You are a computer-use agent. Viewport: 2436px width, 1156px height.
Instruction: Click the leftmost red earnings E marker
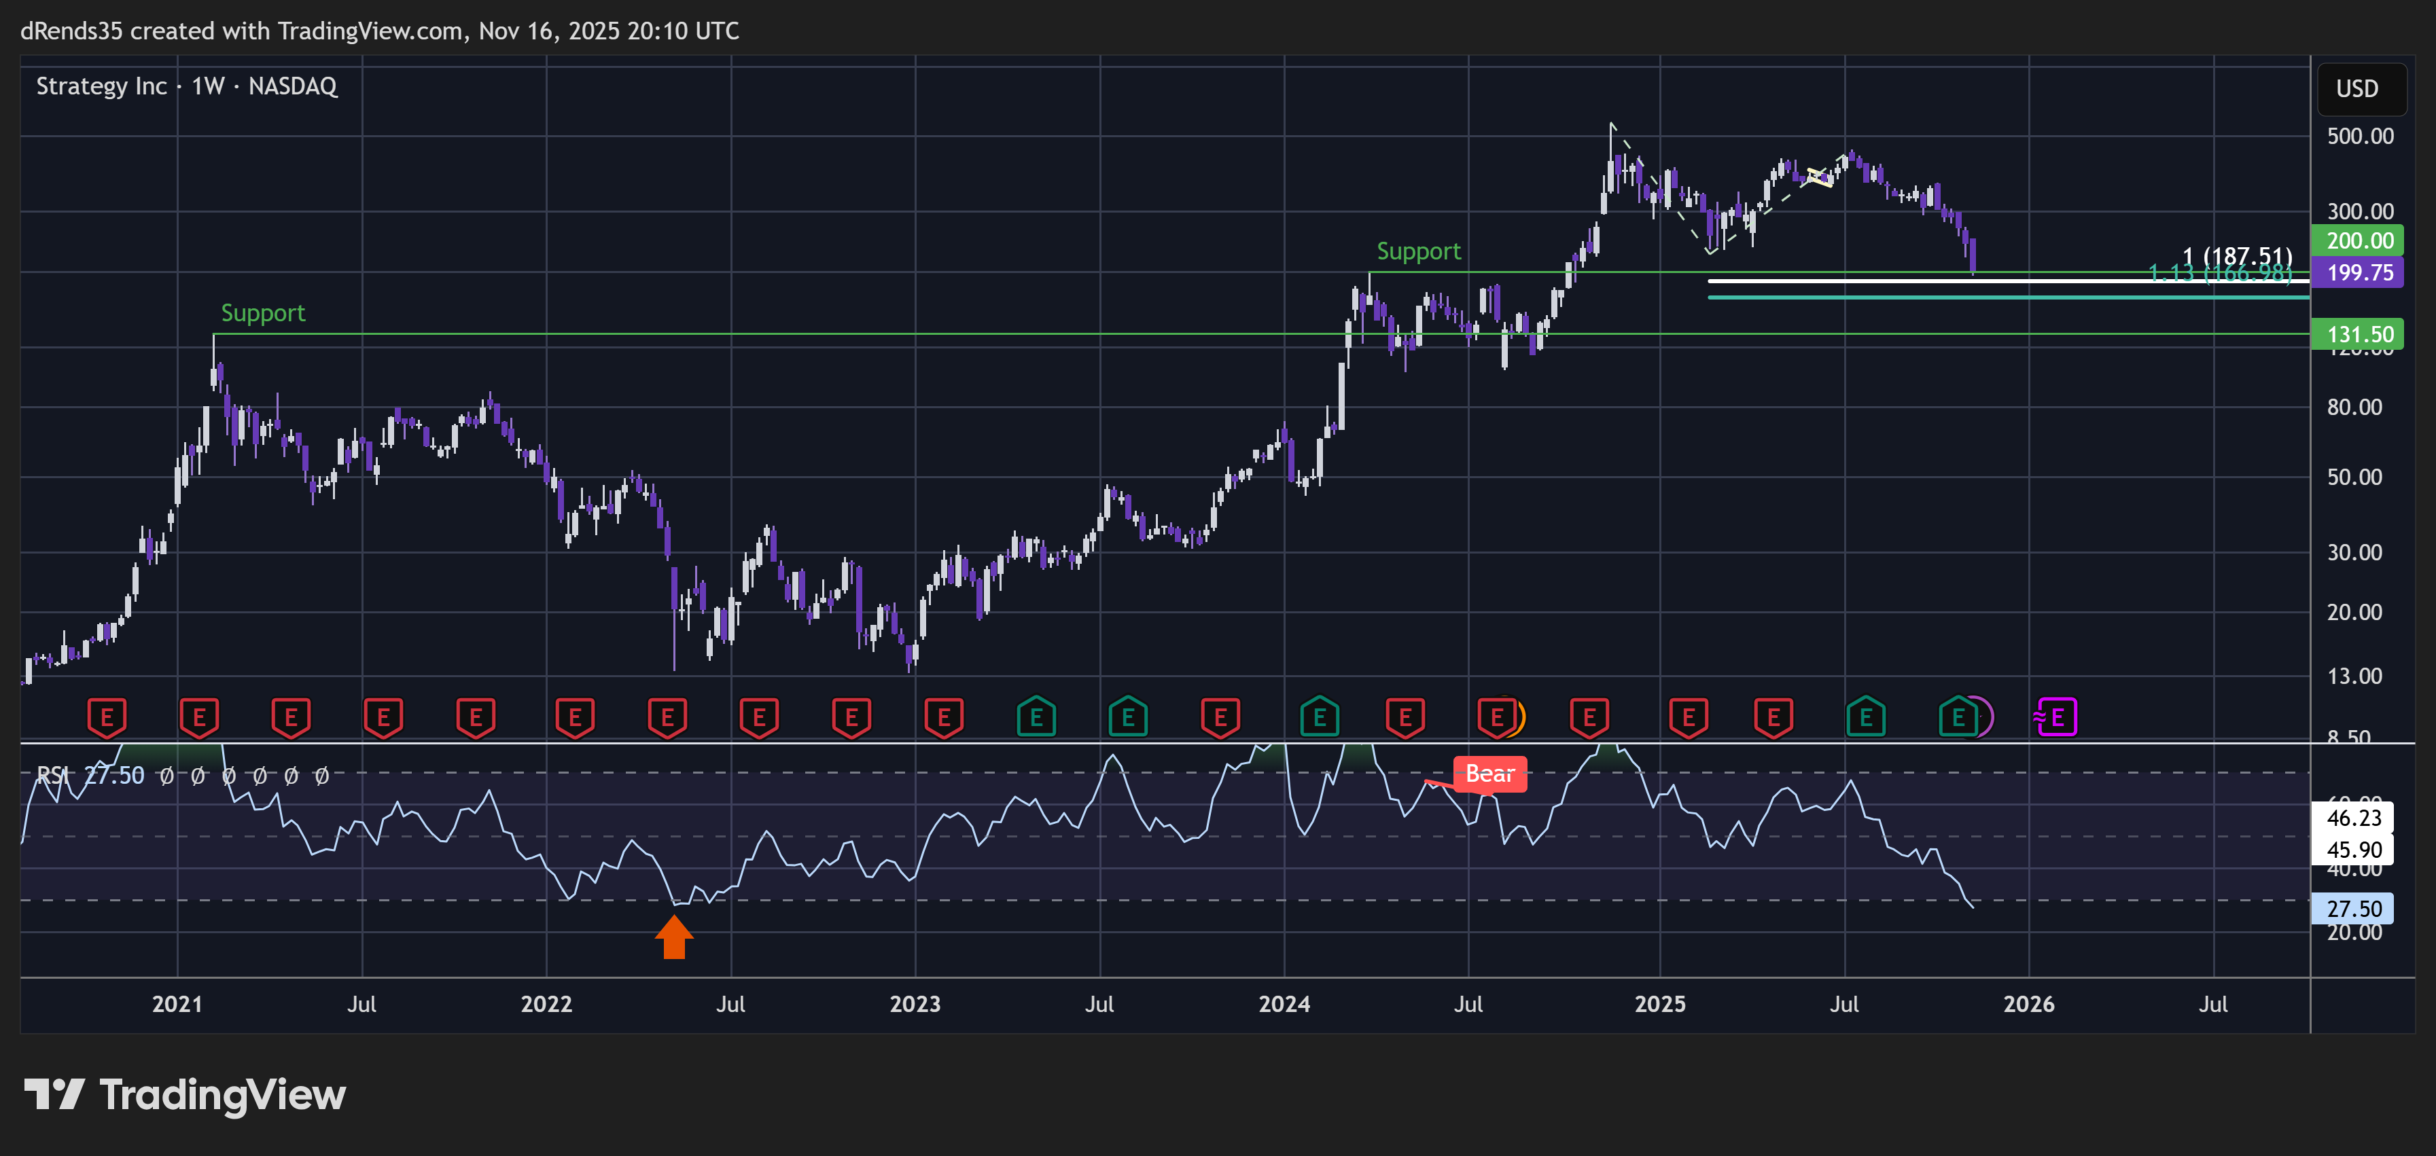[x=107, y=717]
